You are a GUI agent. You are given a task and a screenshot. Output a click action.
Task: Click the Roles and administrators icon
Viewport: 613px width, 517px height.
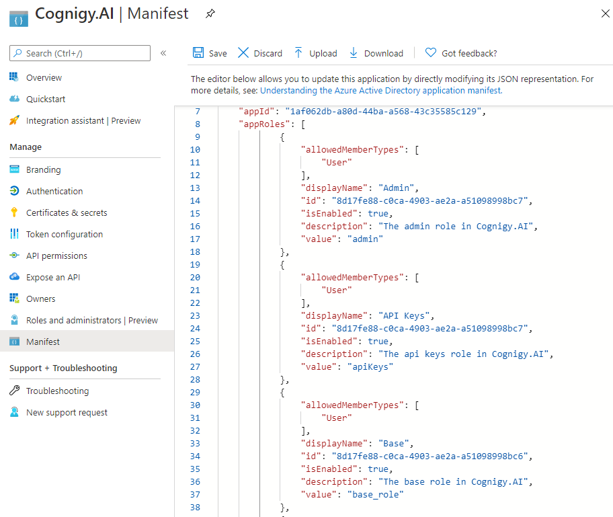(14, 320)
